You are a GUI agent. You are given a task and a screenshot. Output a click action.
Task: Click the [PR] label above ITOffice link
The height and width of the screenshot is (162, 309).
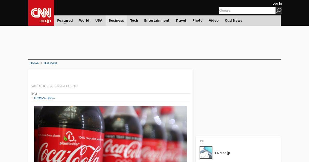(x=34, y=94)
